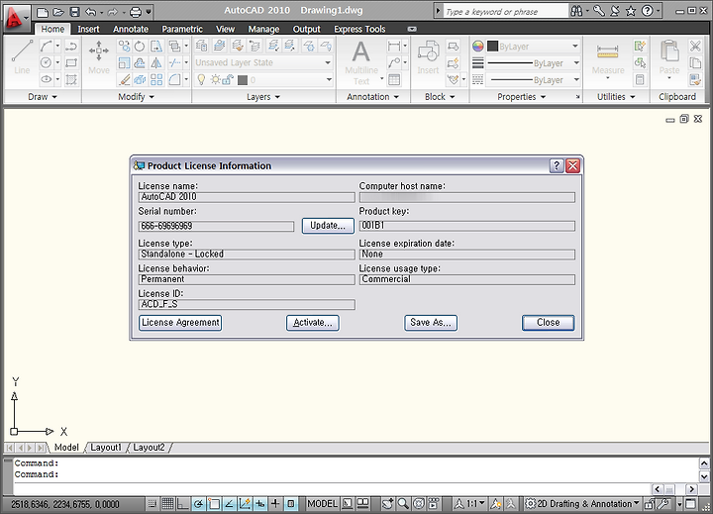Open the Insert ribbon tab
The width and height of the screenshot is (713, 514).
pyautogui.click(x=88, y=29)
